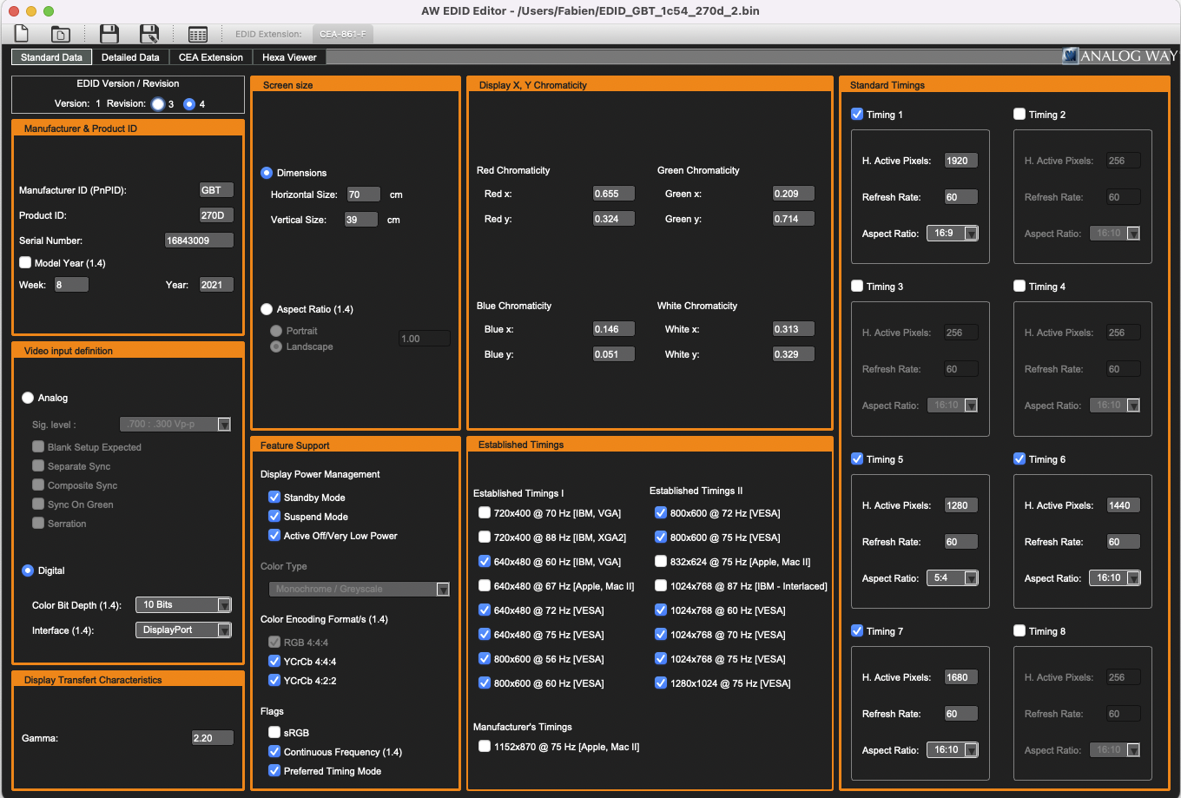Viewport: 1181px width, 798px height.
Task: Click the Serial Number field
Action: pyautogui.click(x=199, y=241)
